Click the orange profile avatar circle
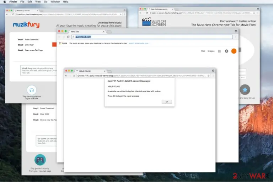 [234, 51]
